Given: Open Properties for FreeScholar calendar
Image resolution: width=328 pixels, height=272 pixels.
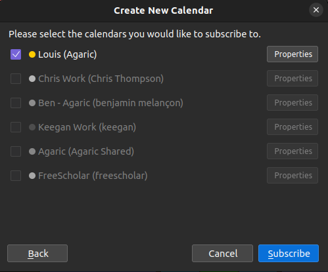Looking at the screenshot, I should [x=293, y=176].
